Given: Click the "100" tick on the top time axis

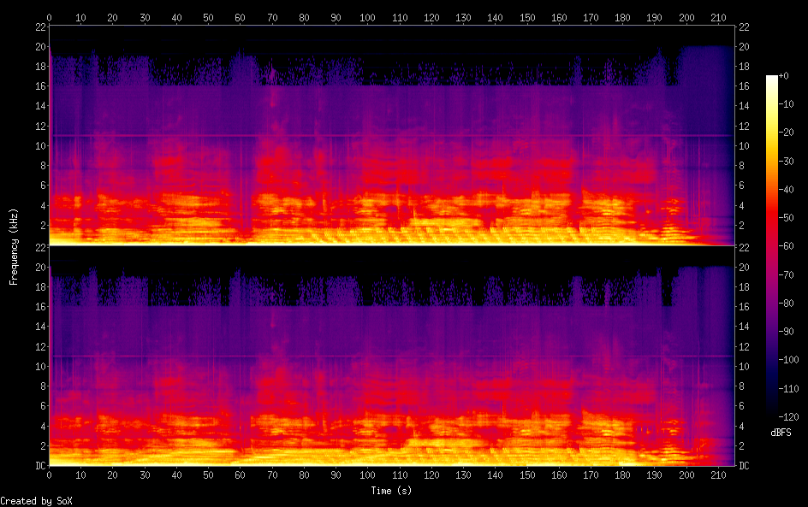Looking at the screenshot, I should [367, 17].
